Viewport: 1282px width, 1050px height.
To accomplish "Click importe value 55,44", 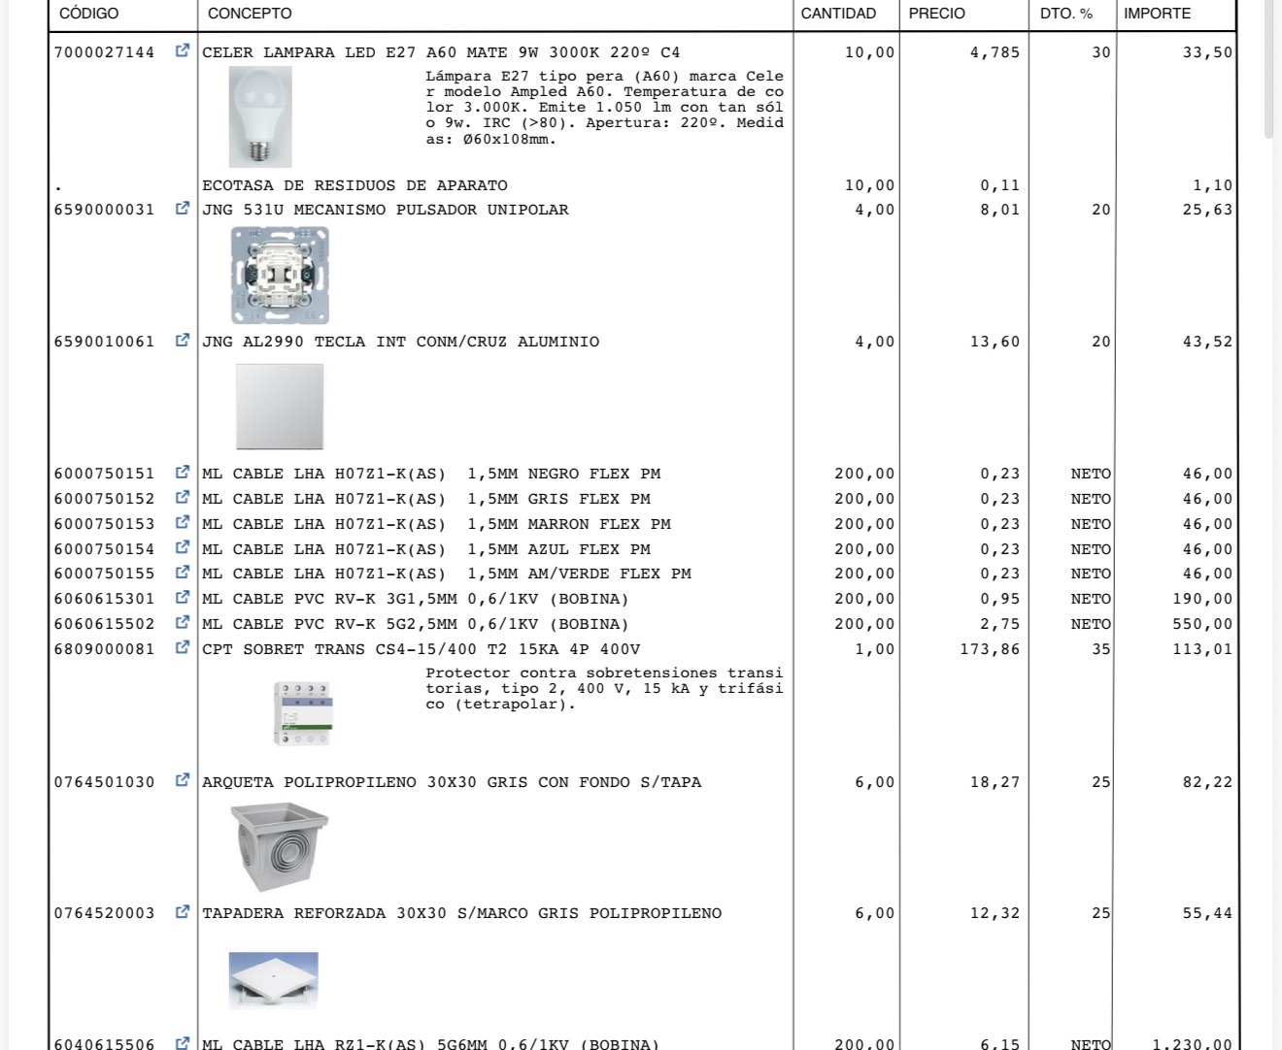I will click(x=1207, y=913).
